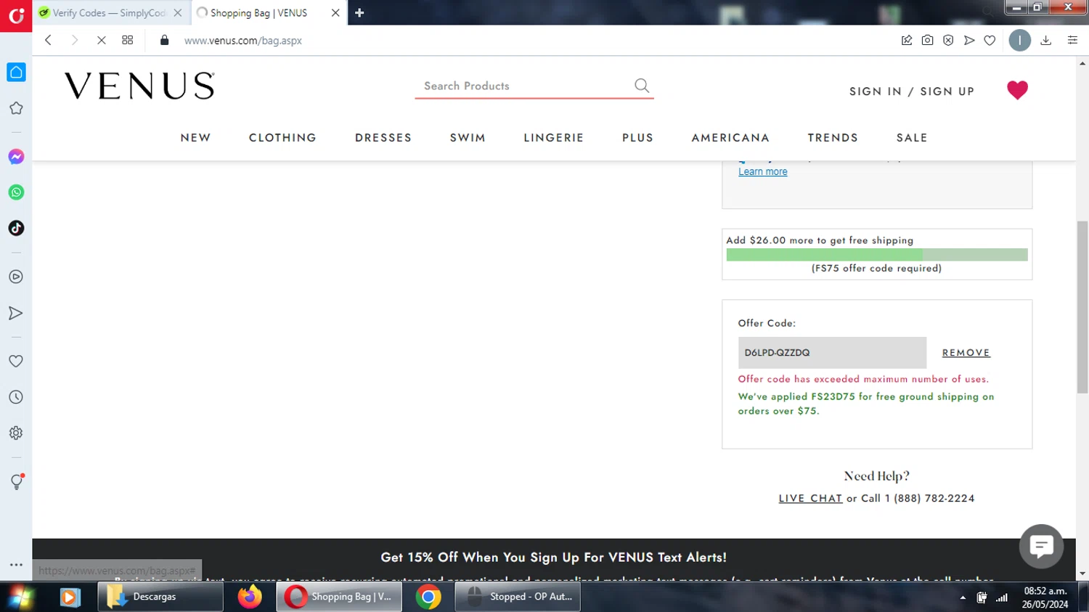This screenshot has width=1089, height=612.
Task: Click the send arrow in address bar
Action: coord(969,41)
